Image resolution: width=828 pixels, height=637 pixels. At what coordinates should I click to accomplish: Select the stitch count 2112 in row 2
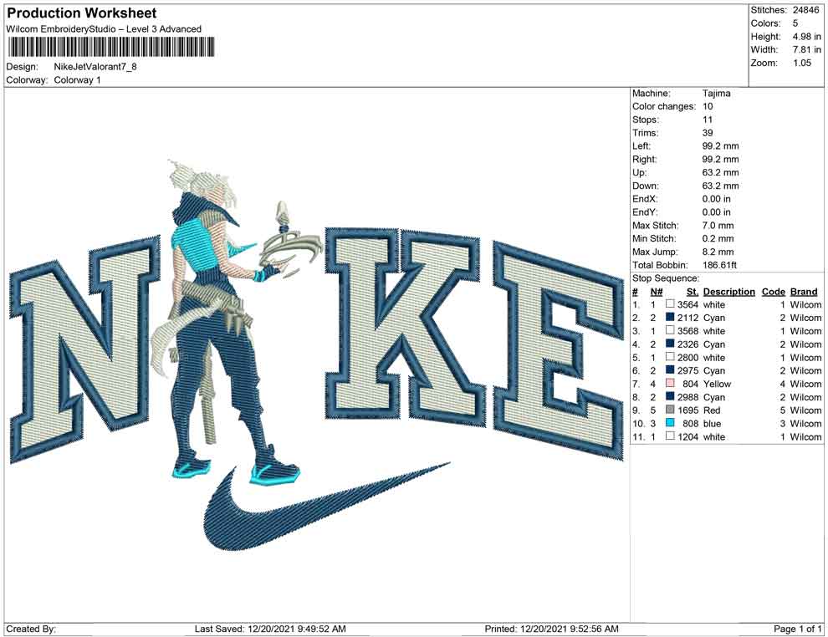tap(688, 318)
